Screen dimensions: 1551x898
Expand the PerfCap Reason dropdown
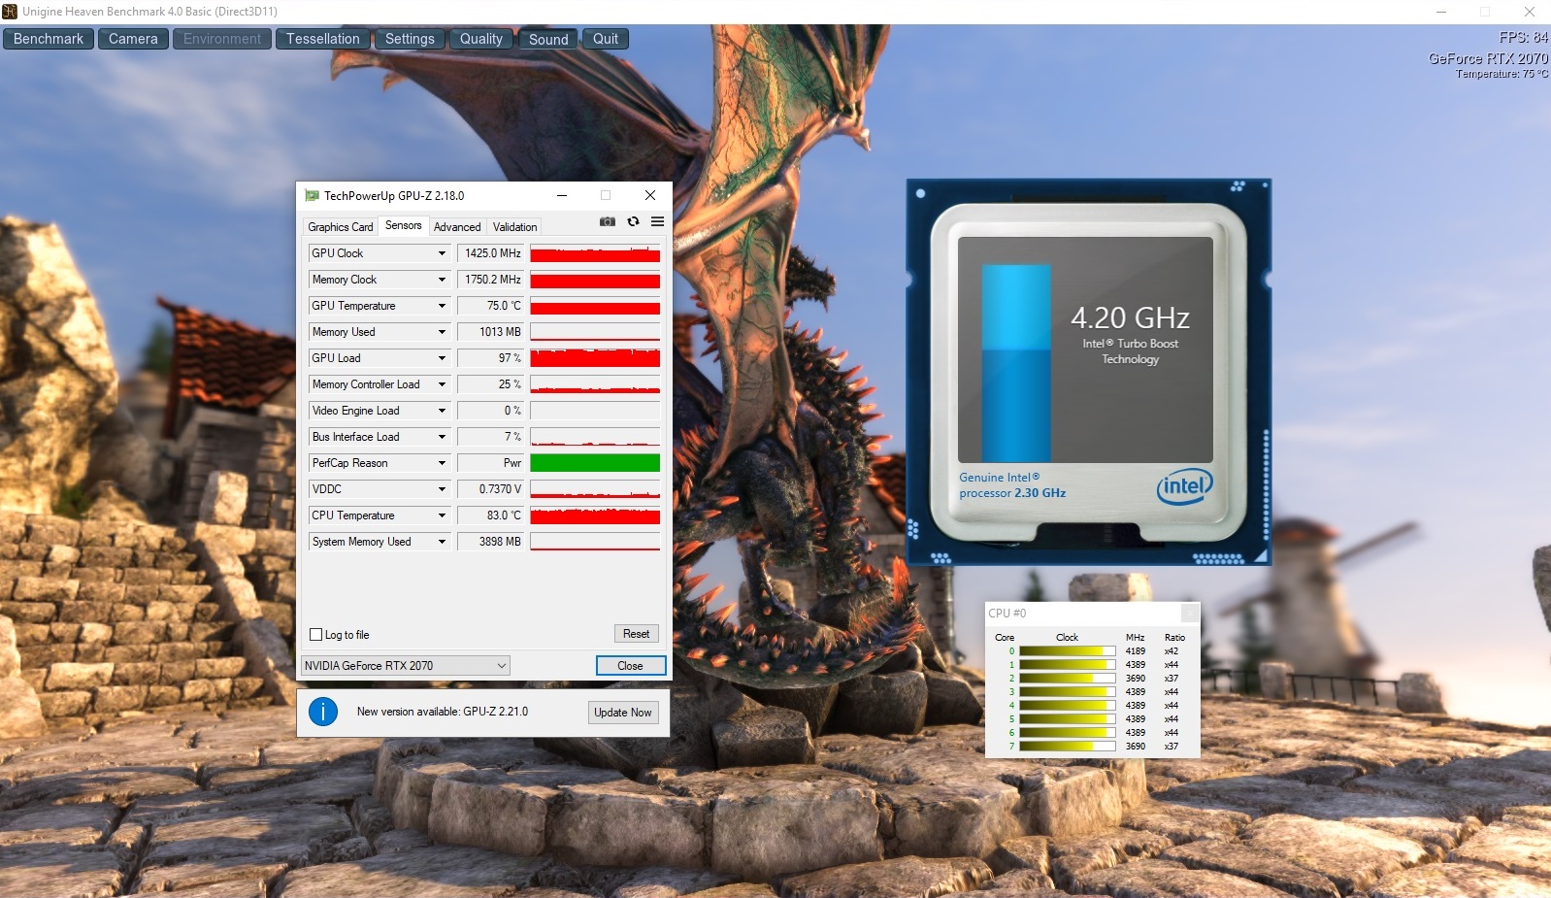442,463
